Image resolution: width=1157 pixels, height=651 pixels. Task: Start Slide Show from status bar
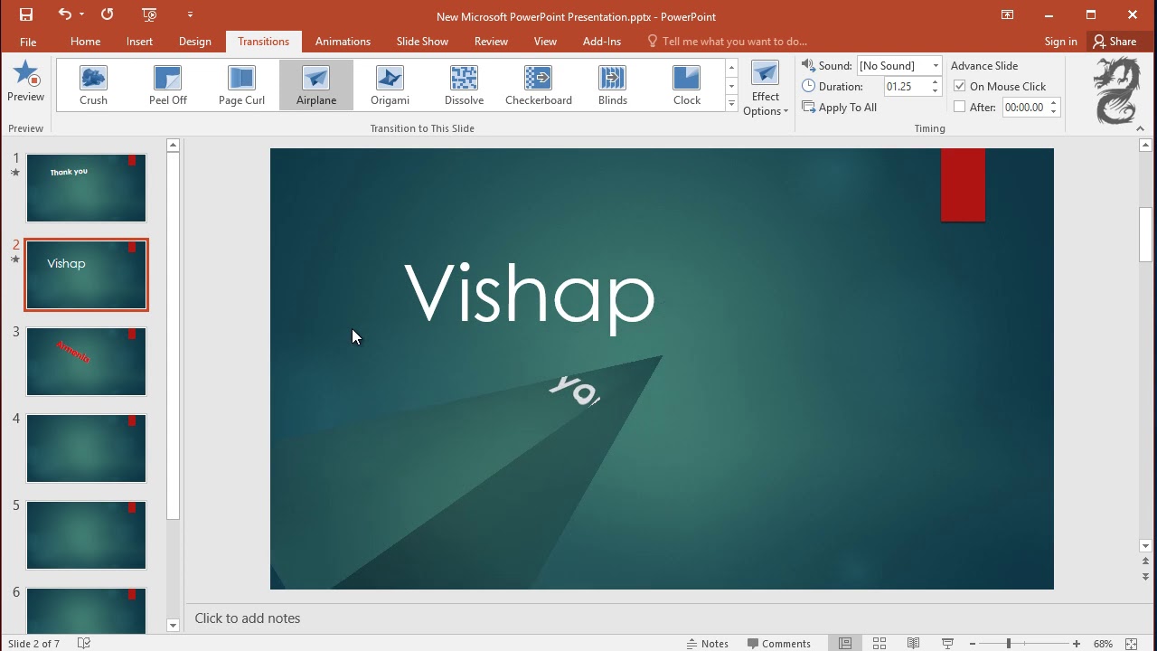click(x=948, y=644)
